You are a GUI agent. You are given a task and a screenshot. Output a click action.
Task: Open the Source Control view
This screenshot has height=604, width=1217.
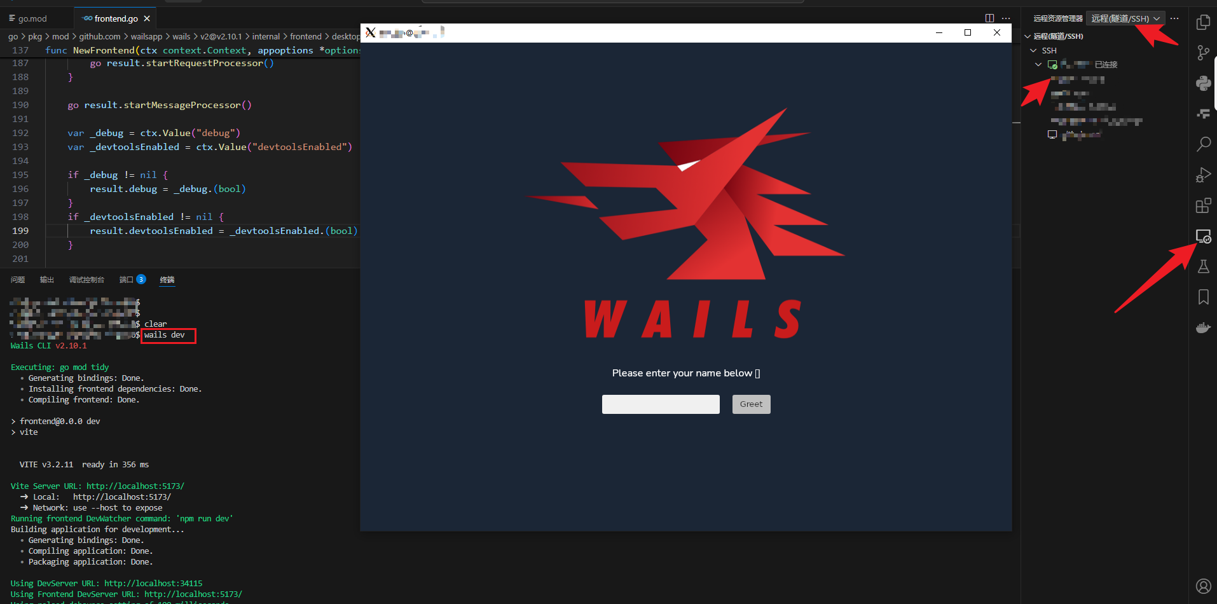click(x=1203, y=53)
